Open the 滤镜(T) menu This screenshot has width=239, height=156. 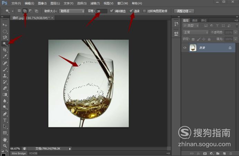[x=95, y=3]
